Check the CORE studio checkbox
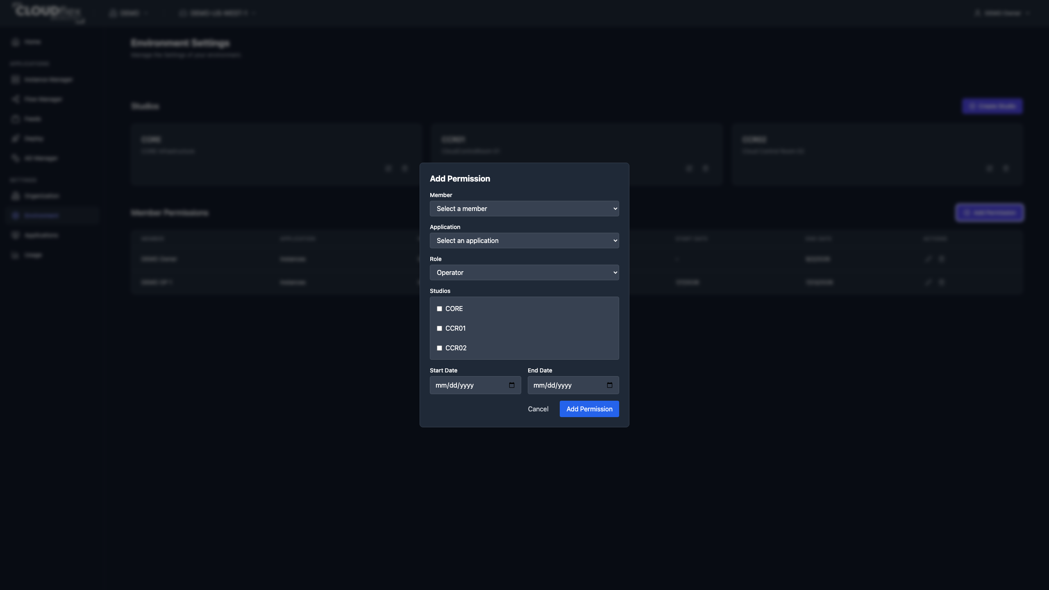This screenshot has width=1049, height=590. [439, 309]
